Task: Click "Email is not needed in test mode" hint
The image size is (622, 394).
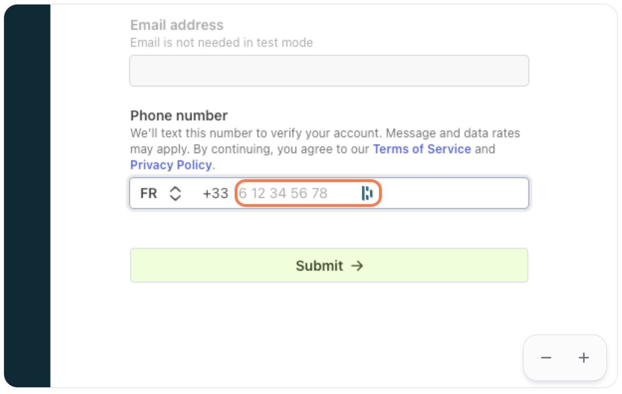Action: (x=221, y=43)
